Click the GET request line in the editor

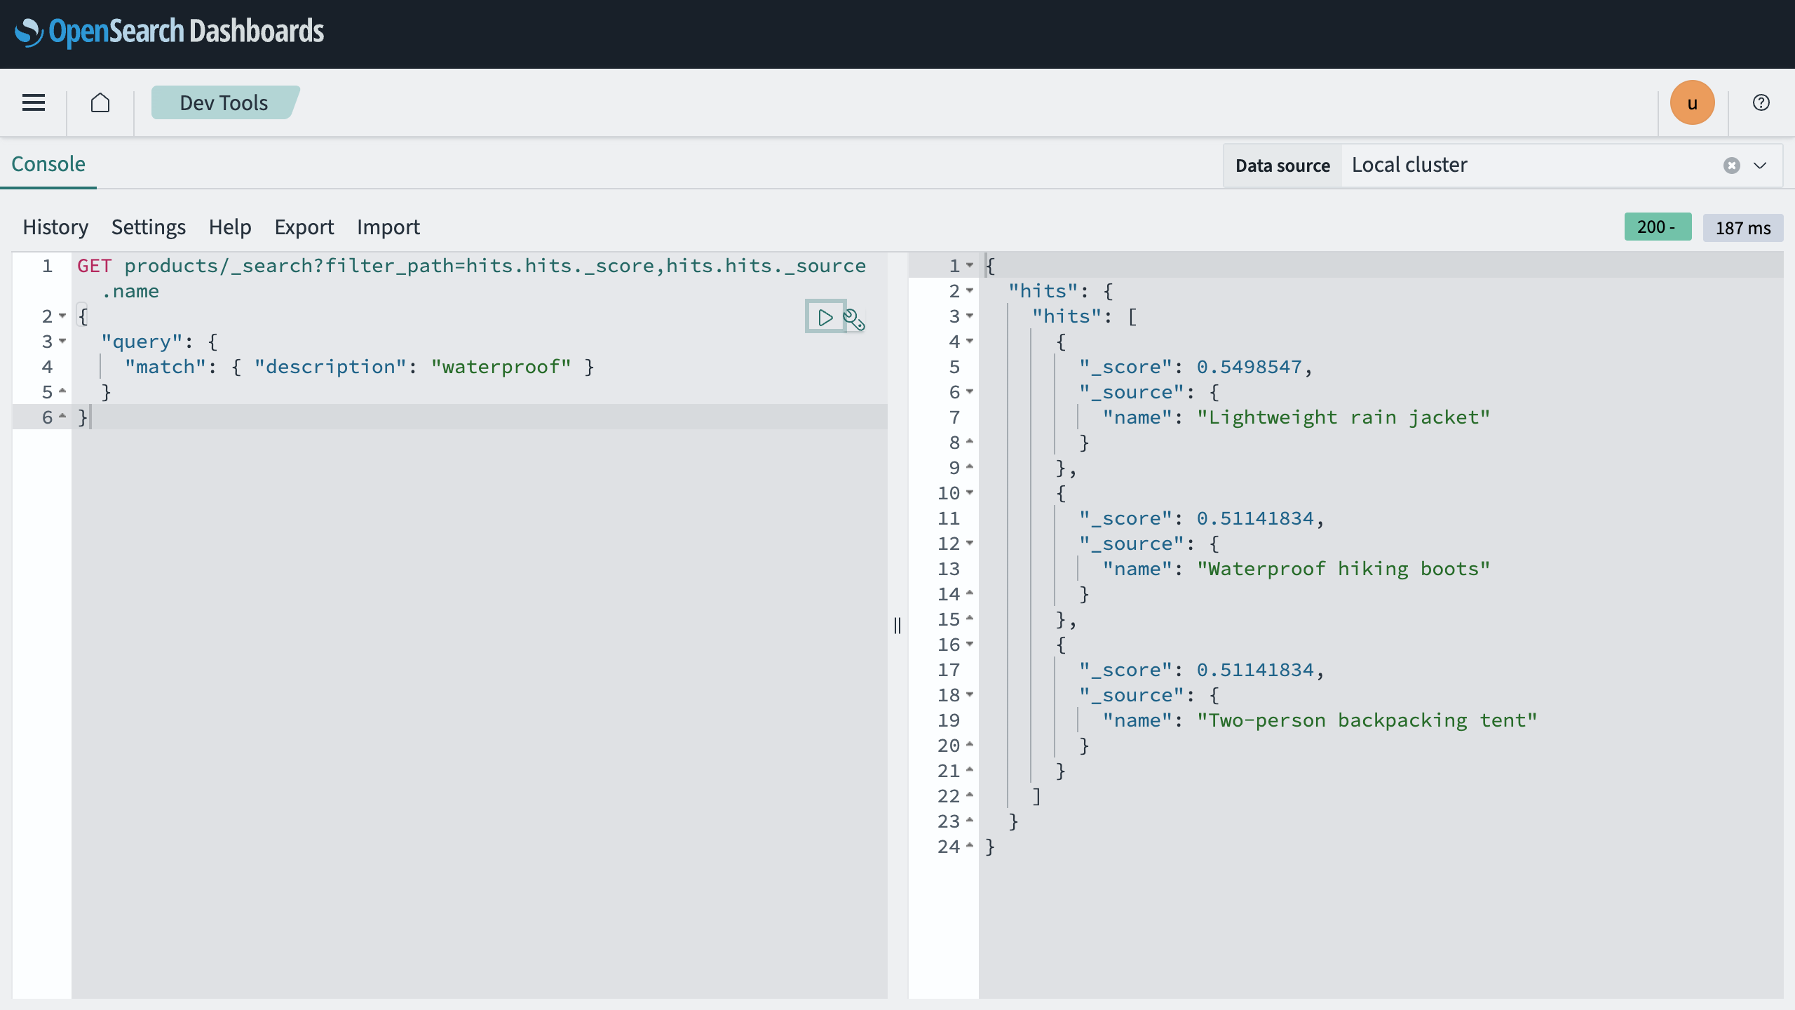click(x=471, y=278)
